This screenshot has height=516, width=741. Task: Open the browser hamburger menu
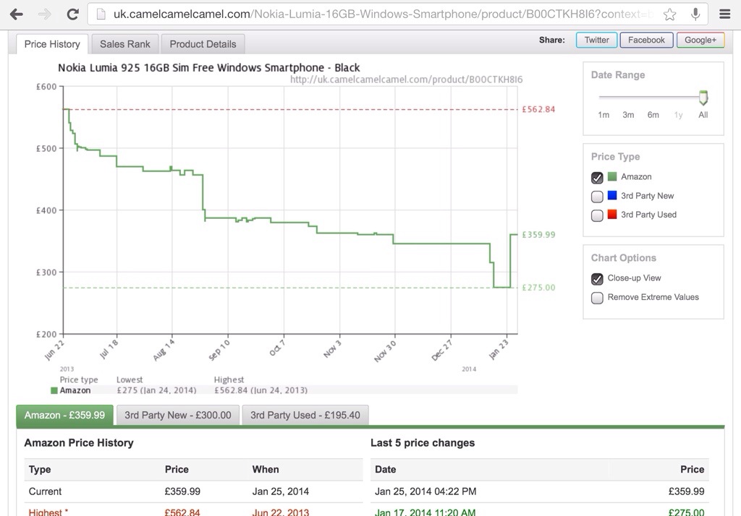pos(724,14)
